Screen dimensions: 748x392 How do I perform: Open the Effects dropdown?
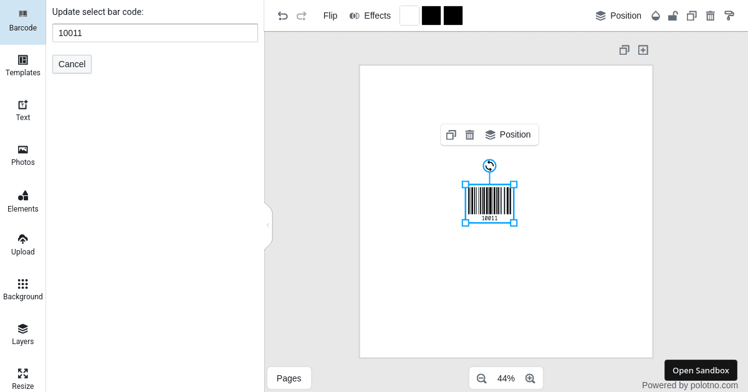click(x=370, y=16)
